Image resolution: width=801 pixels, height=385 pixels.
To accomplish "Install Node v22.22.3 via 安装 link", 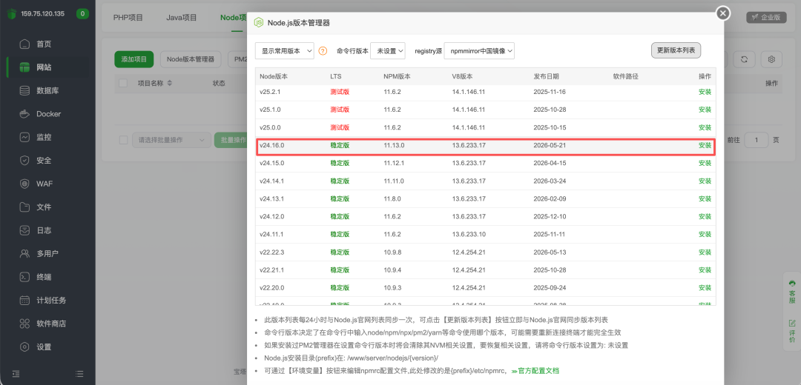I will [705, 252].
